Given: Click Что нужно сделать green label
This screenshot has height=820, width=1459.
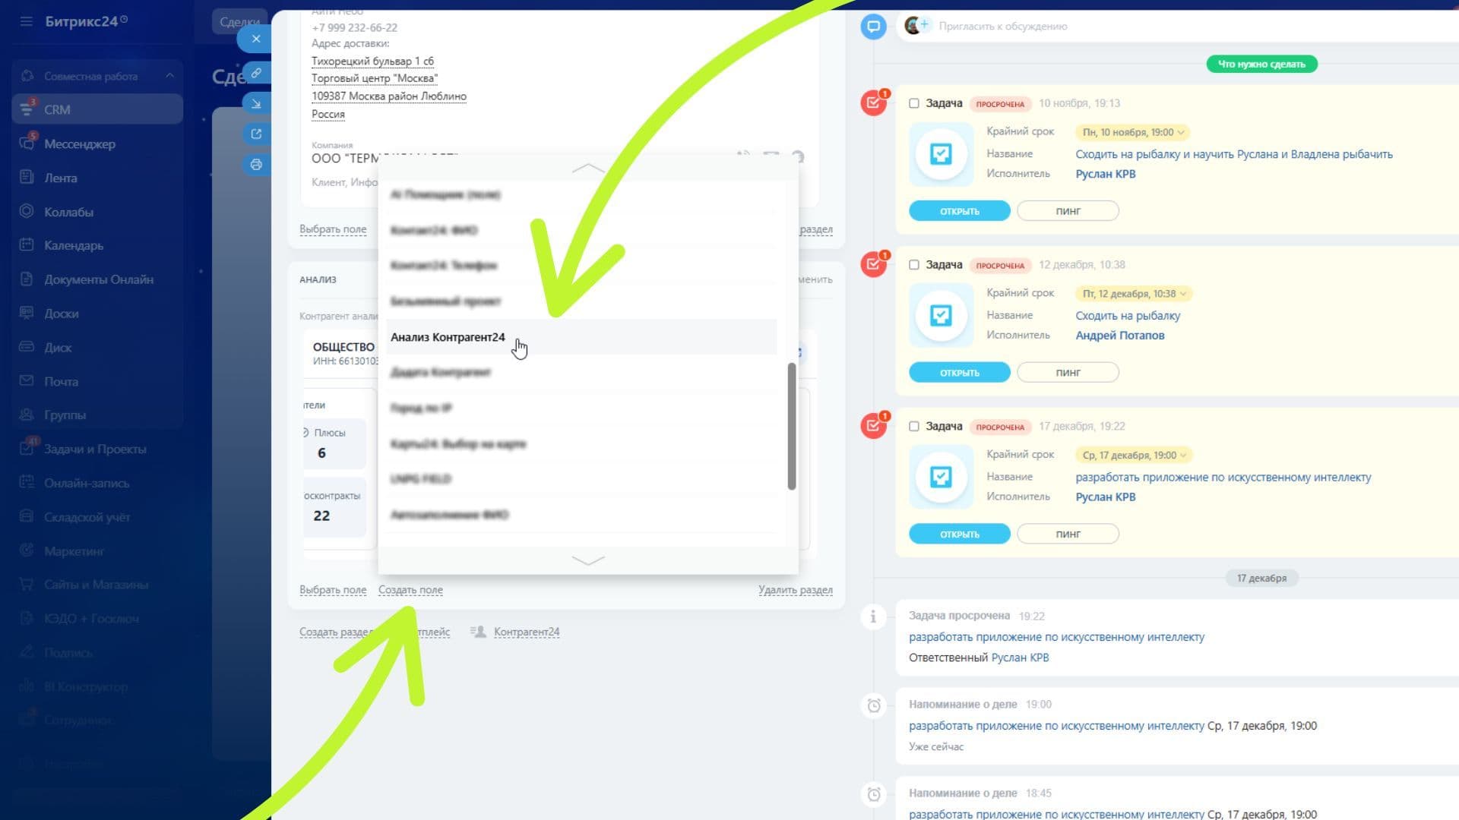Looking at the screenshot, I should click(x=1261, y=64).
